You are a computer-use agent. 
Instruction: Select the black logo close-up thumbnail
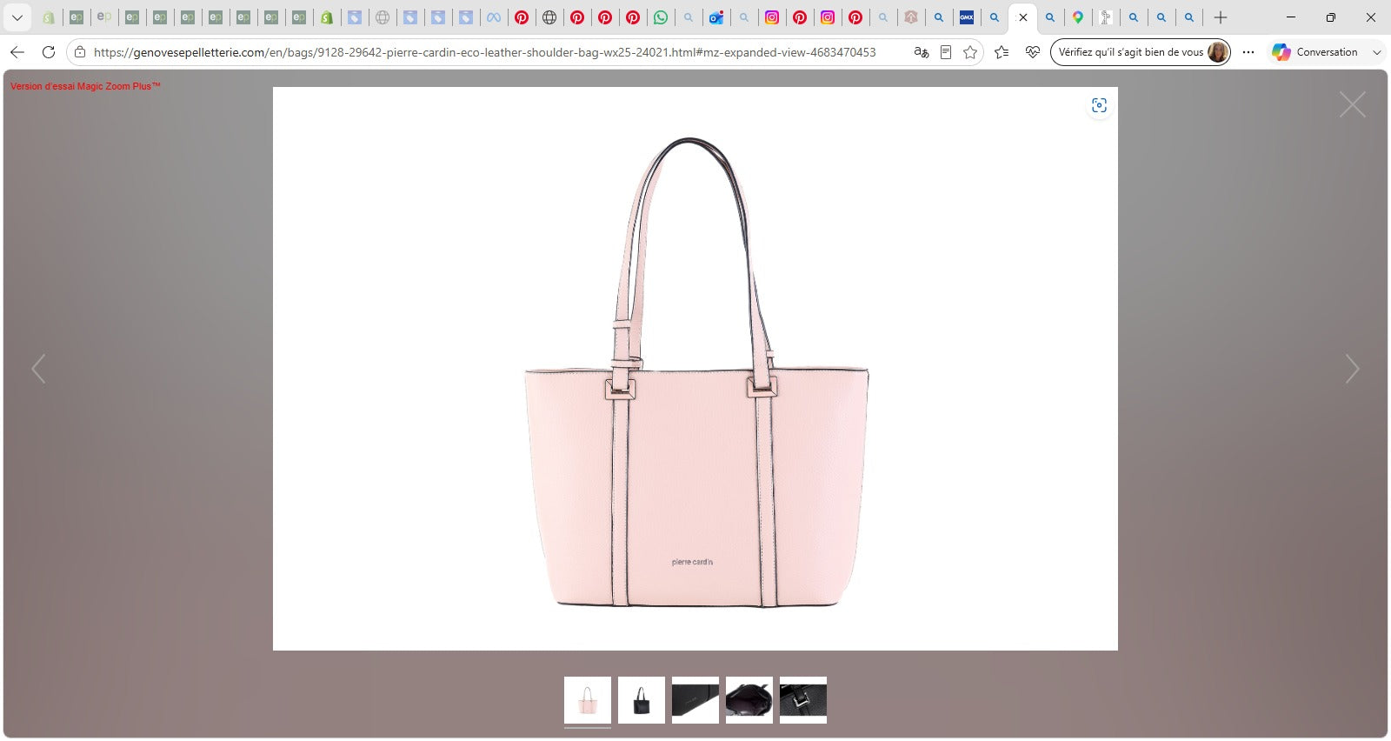(695, 700)
